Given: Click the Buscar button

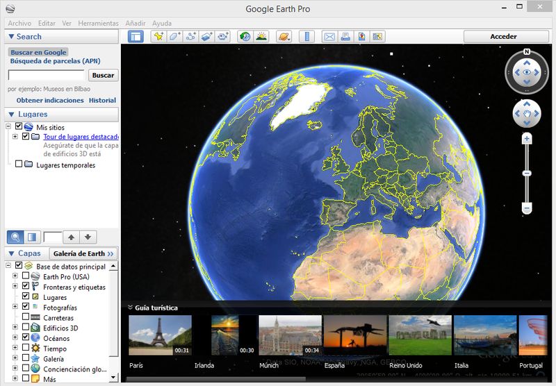Looking at the screenshot, I should pos(103,75).
